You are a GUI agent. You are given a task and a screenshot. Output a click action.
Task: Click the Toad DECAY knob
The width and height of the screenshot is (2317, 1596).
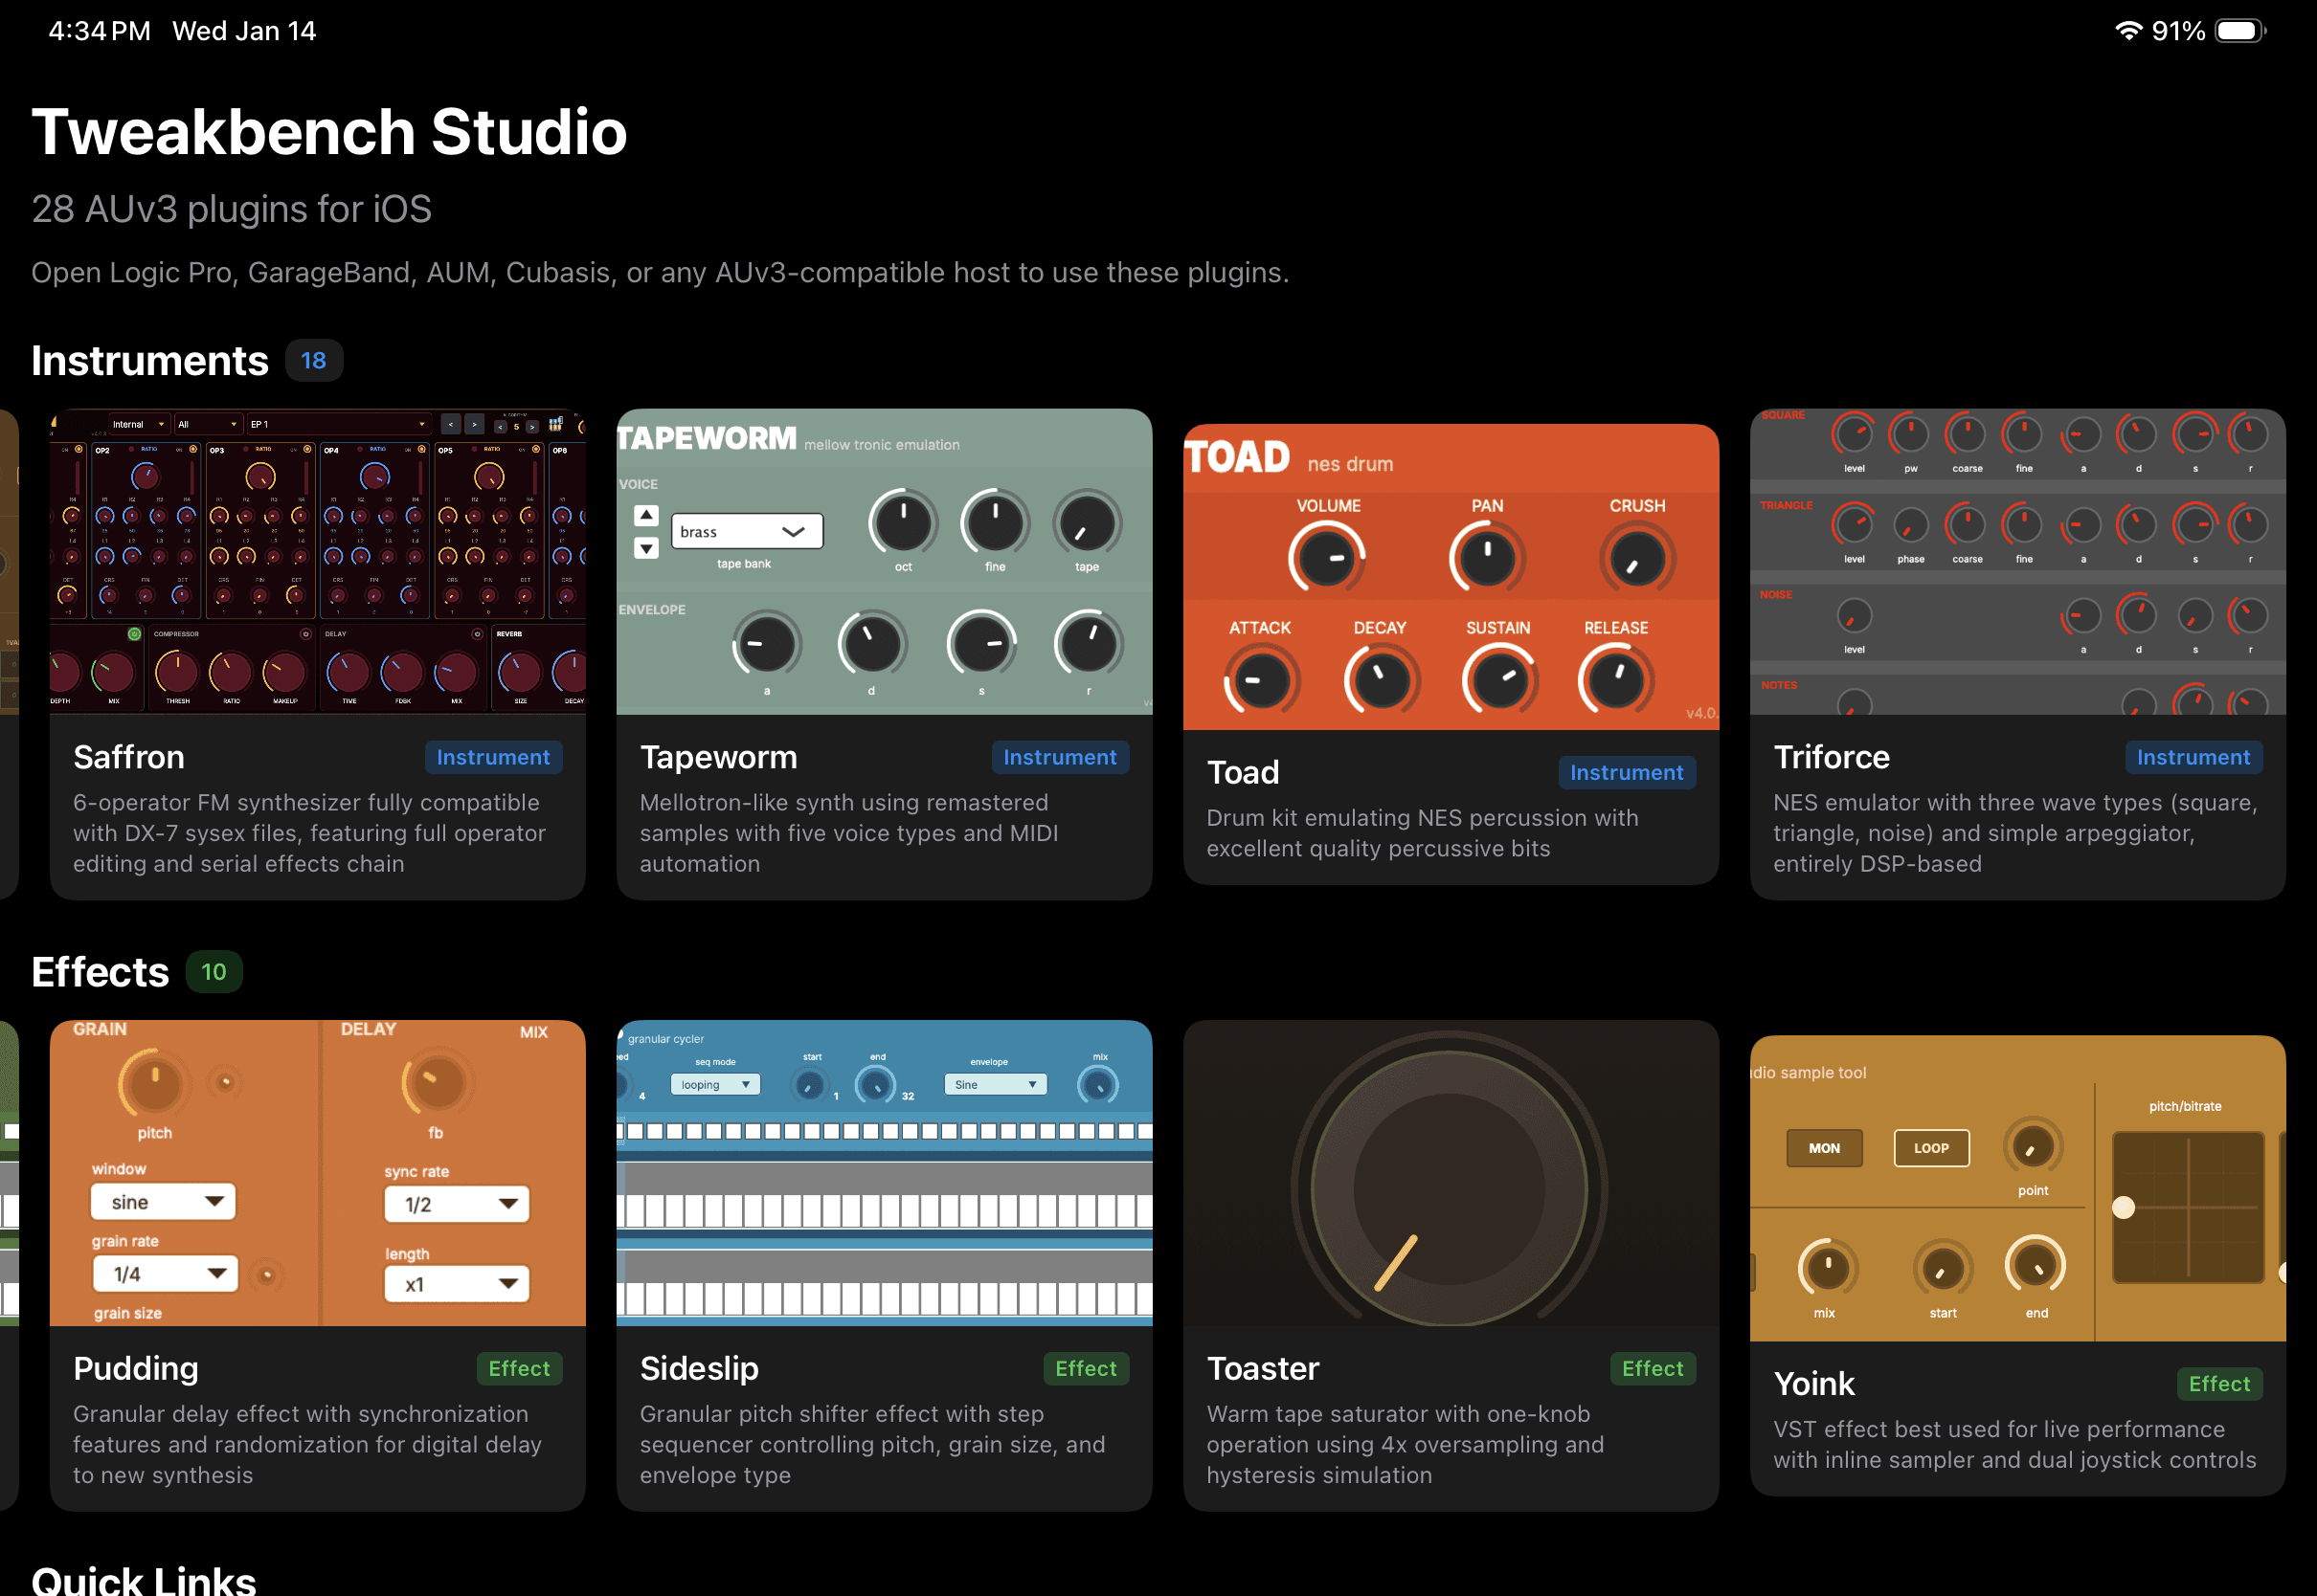[1381, 680]
